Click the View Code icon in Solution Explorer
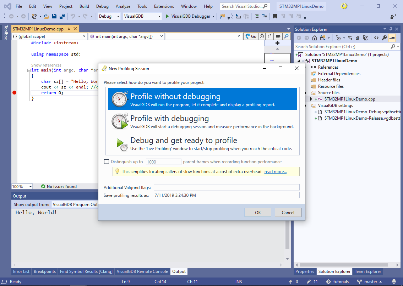The width and height of the screenshot is (403, 286). pyautogui.click(x=376, y=38)
